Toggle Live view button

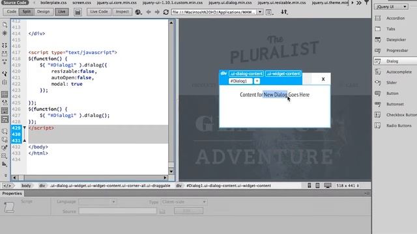(x=62, y=12)
